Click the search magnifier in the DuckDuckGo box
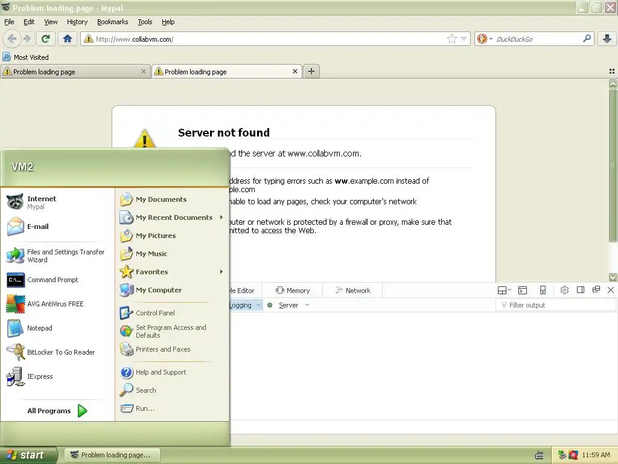Screen dimensions: 618x464 (587, 39)
